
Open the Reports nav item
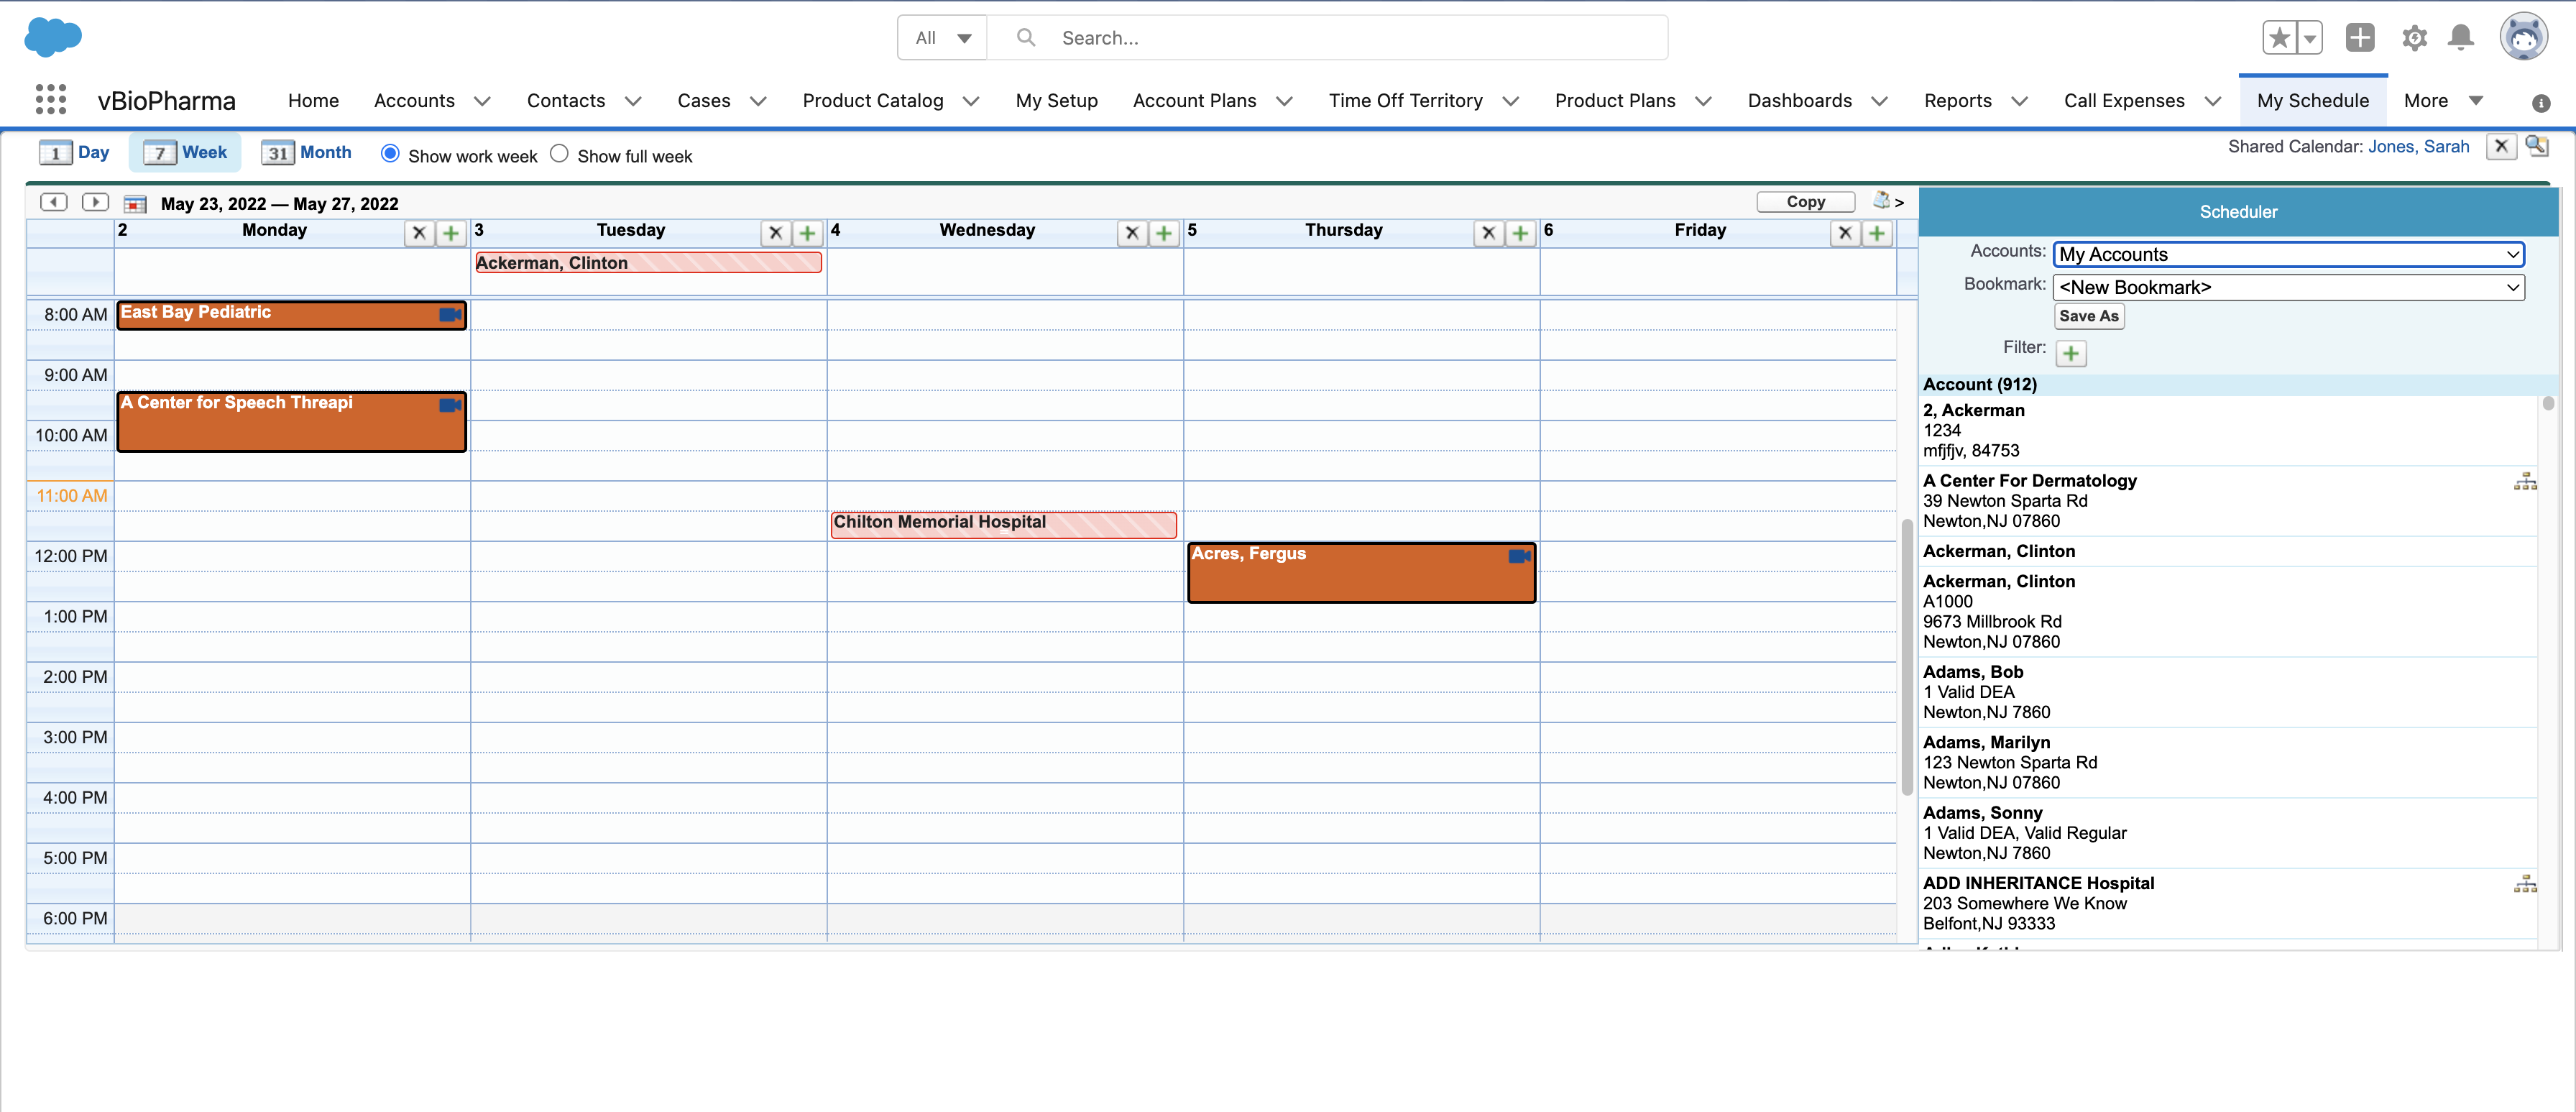click(1957, 101)
